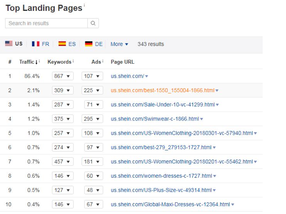The image size is (286, 214).
Task: Open the US-WomenClothing-20180201-vc-55462.html link
Action: pos(182,162)
